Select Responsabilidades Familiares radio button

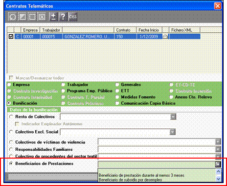tap(11, 149)
